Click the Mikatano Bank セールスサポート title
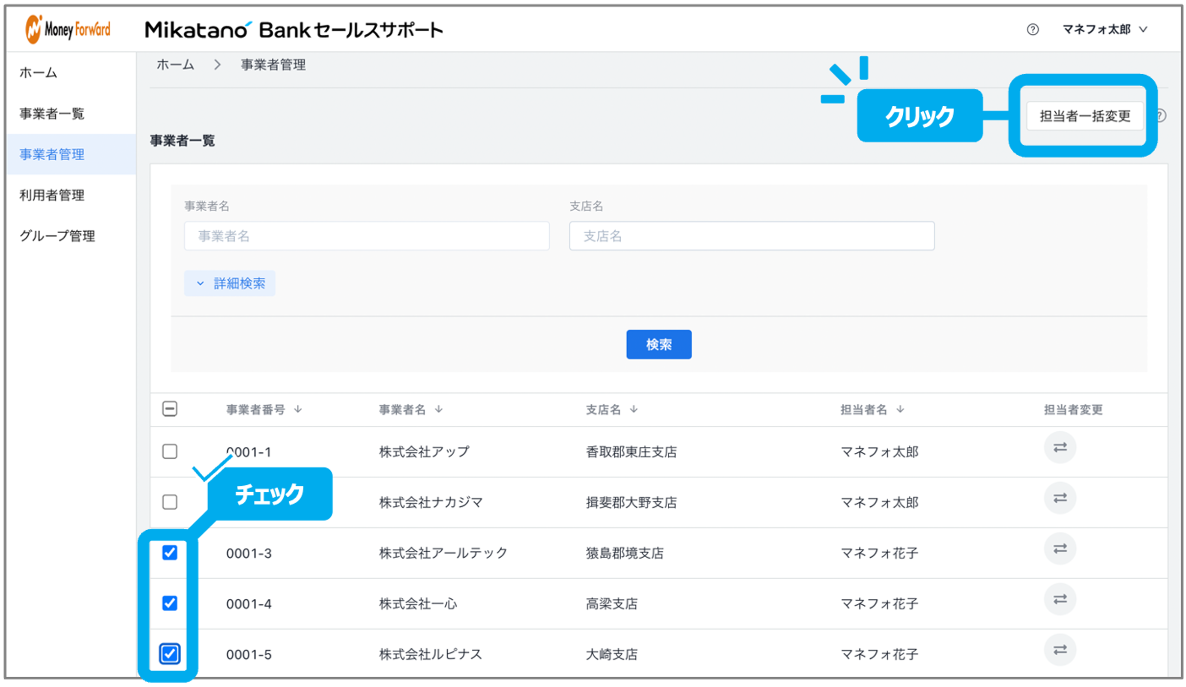Image resolution: width=1186 pixels, height=687 pixels. tap(294, 30)
